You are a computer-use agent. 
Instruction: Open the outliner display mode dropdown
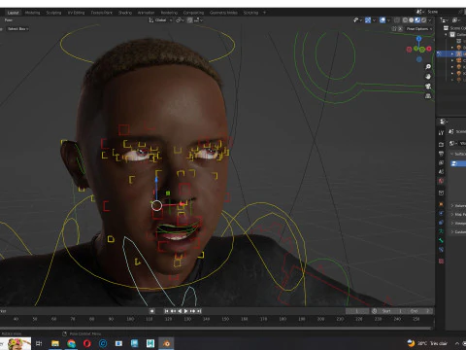[445, 20]
